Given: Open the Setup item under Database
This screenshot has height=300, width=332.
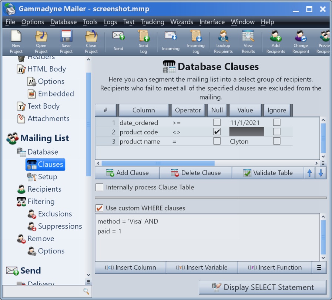Looking at the screenshot, I should pyautogui.click(x=47, y=177).
